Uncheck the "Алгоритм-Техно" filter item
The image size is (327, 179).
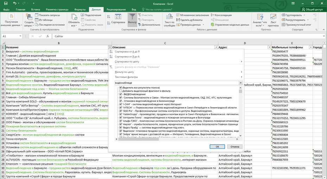tap(121, 118)
